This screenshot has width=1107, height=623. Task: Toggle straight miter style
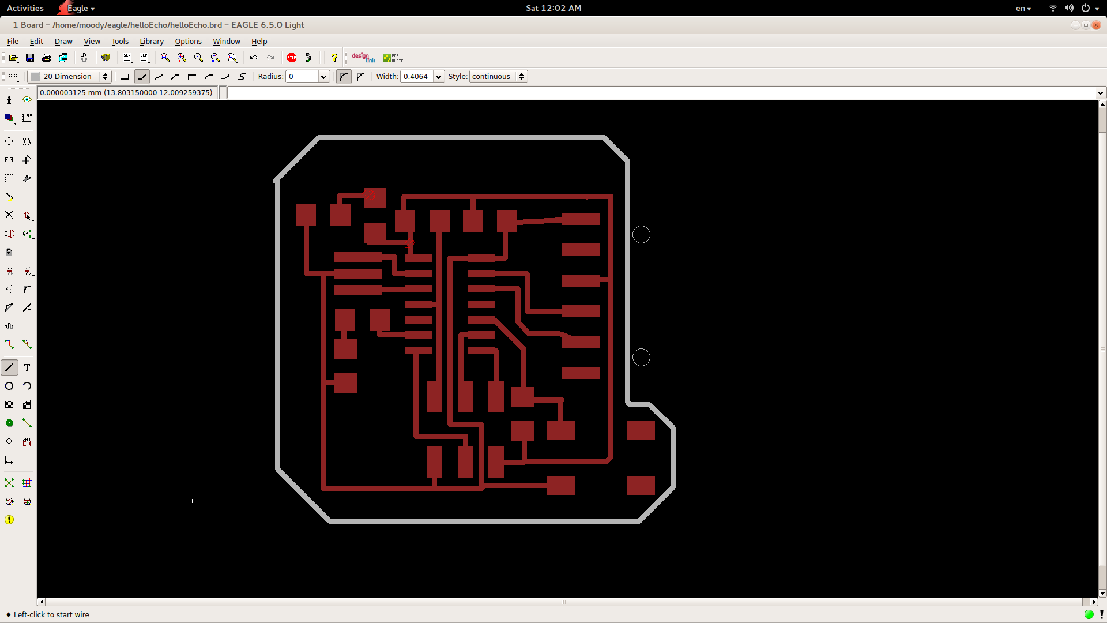pyautogui.click(x=361, y=77)
